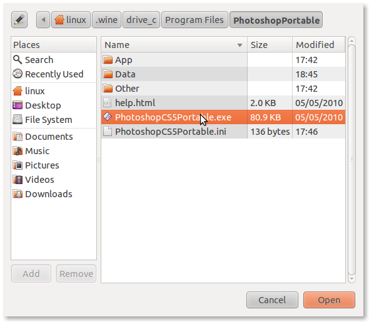Select the Data folder name
This screenshot has height=322, width=369.
pyautogui.click(x=125, y=74)
